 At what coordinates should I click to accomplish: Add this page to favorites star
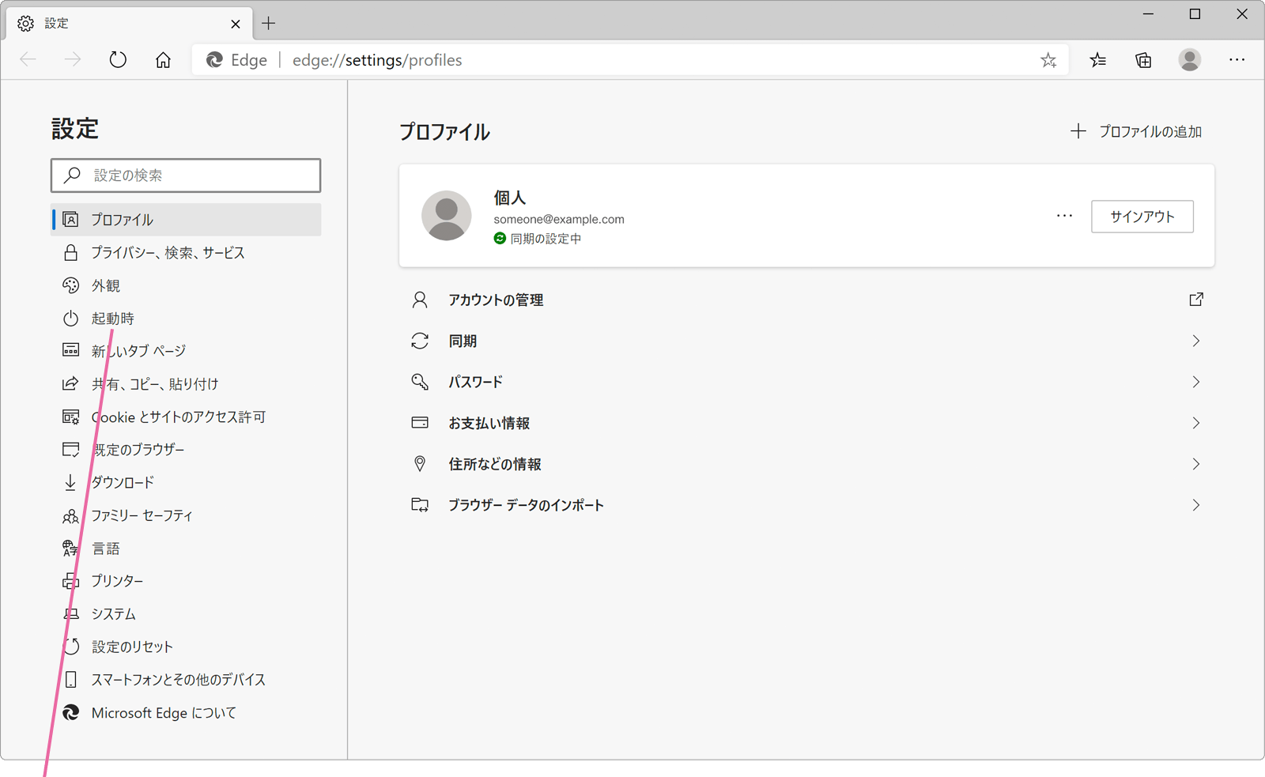pos(1048,60)
